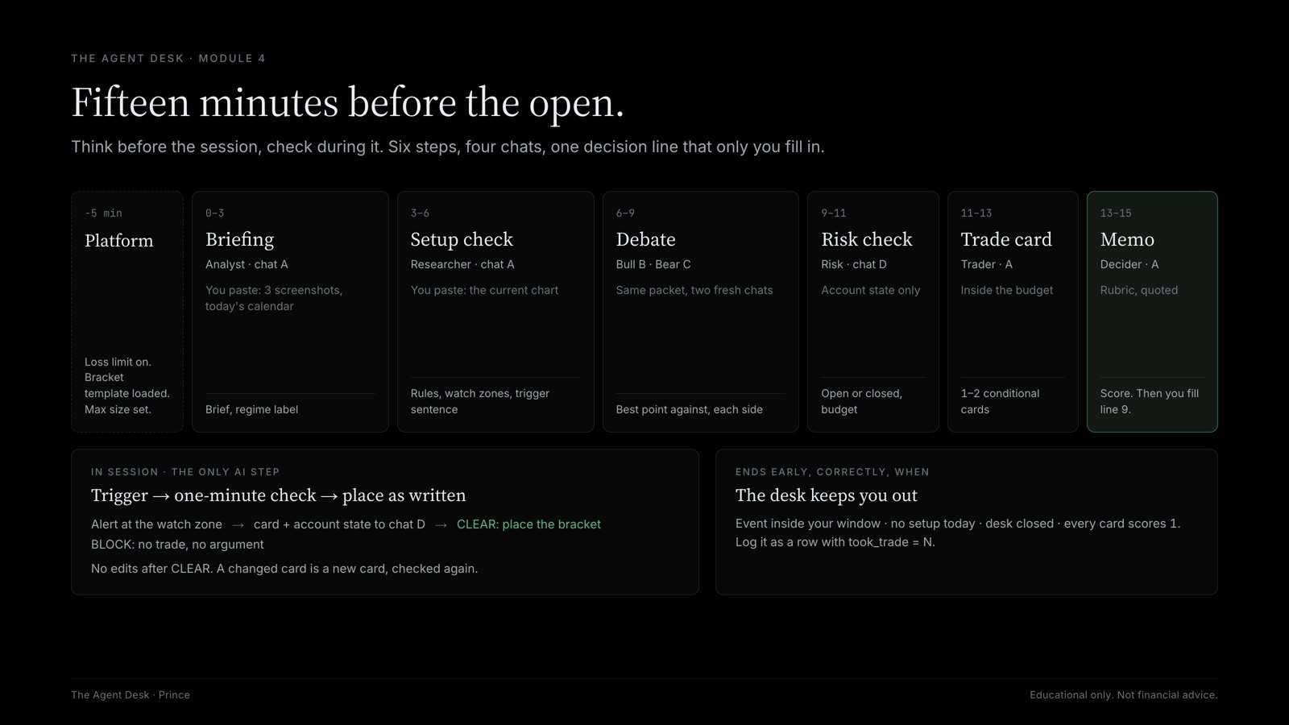
Task: Click '1–2 conditional cards' output text
Action: tap(1000, 401)
